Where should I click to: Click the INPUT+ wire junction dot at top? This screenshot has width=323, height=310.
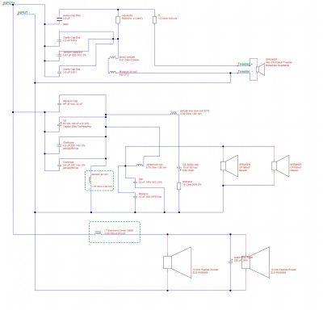click(13, 5)
